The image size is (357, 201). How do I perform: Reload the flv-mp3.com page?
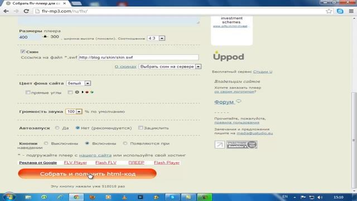coord(26,11)
